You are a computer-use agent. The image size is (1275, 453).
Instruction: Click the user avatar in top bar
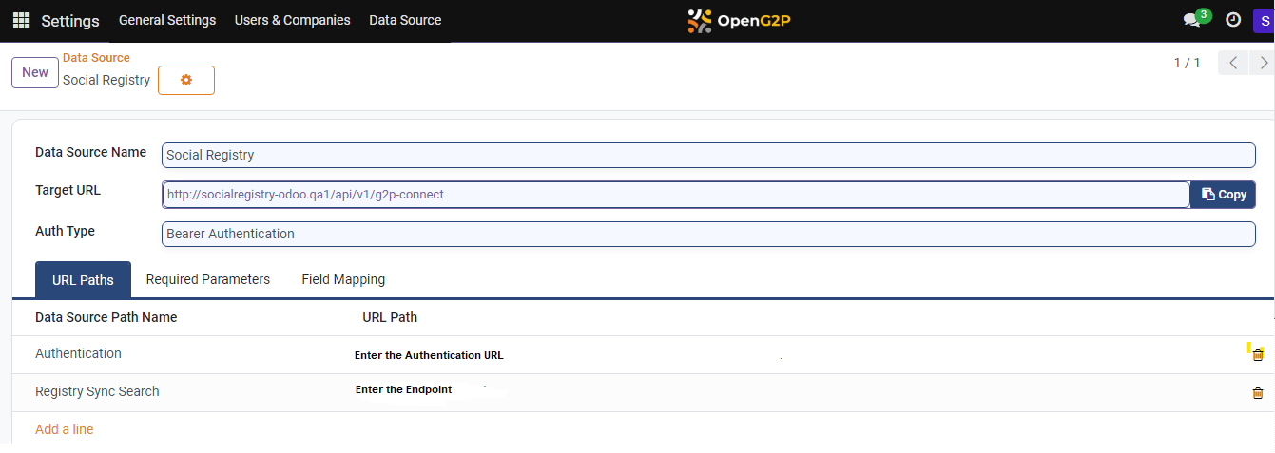pyautogui.click(x=1265, y=20)
